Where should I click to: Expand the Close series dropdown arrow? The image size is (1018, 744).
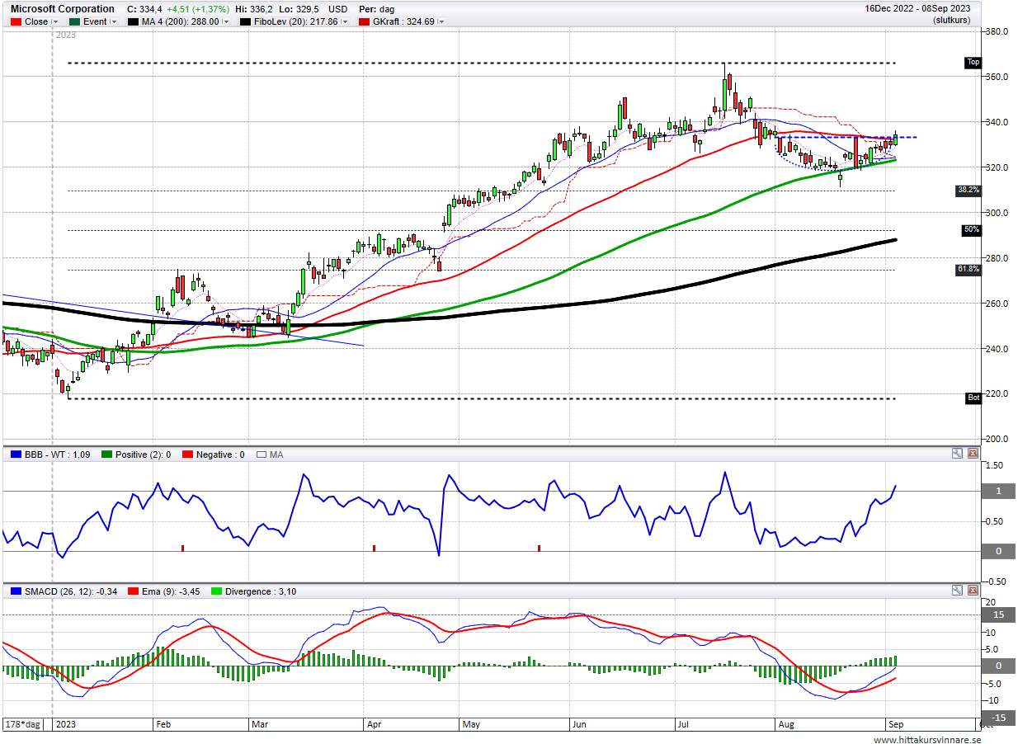point(55,22)
